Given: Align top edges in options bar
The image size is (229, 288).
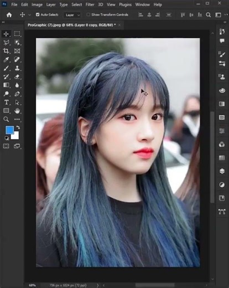Looking at the screenshot, I should 183,15.
